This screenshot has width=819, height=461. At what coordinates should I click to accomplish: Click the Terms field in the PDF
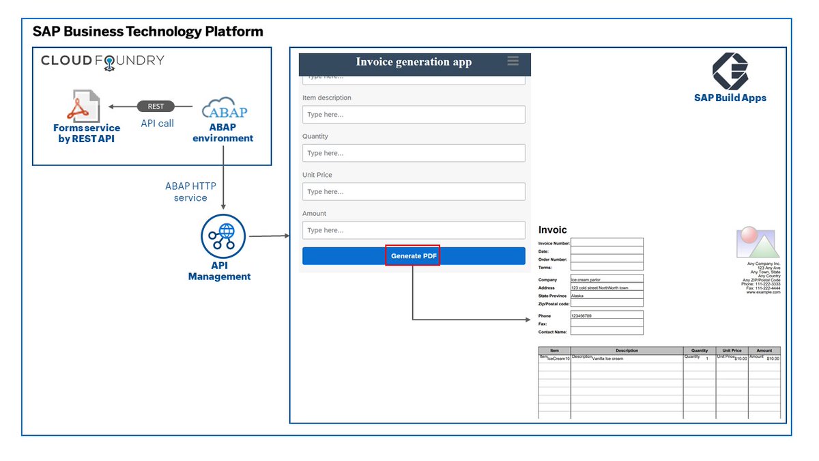607,266
